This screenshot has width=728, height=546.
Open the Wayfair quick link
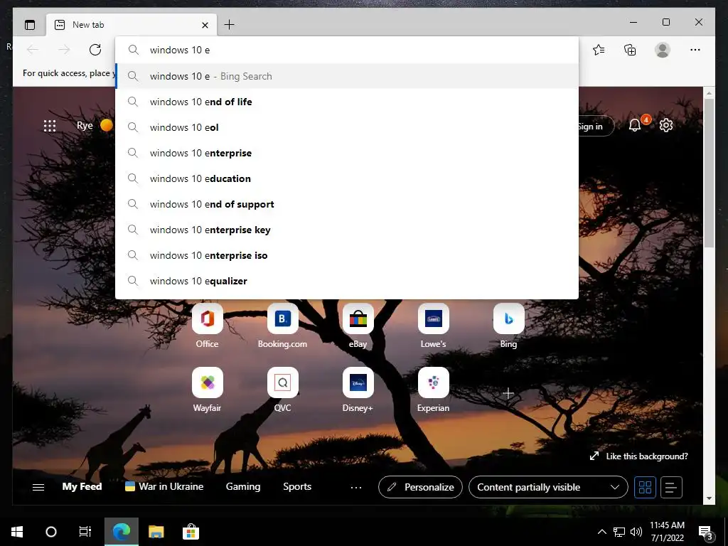point(207,390)
